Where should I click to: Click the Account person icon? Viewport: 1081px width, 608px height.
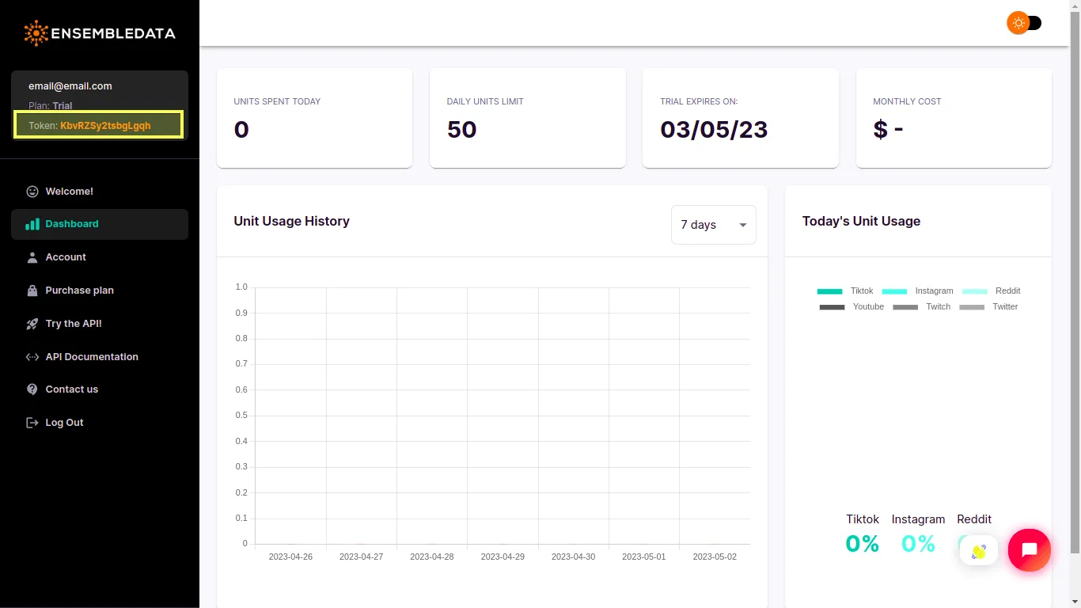[32, 257]
